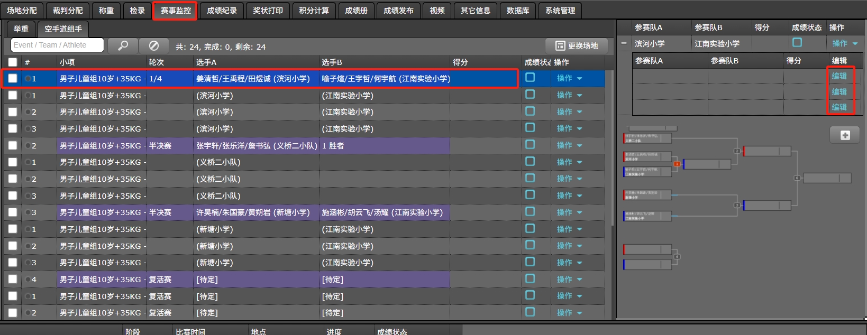Click the plus button beside bracket diagram
Viewport: 867px width, 335px height.
coord(845,135)
